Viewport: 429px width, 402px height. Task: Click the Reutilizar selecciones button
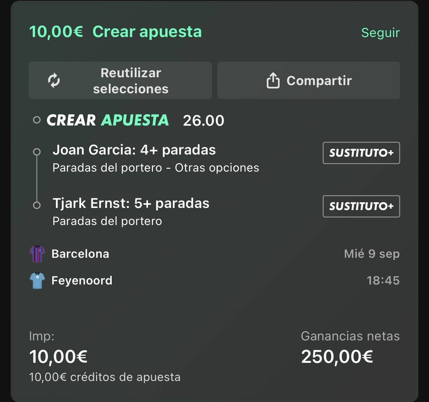[120, 80]
